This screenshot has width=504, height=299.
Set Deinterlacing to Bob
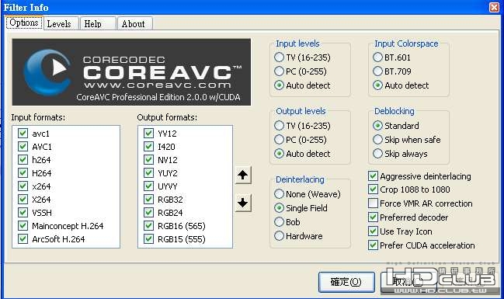279,222
